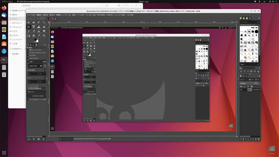
Task: Select the Bucket Fill tool
Action: (44, 27)
